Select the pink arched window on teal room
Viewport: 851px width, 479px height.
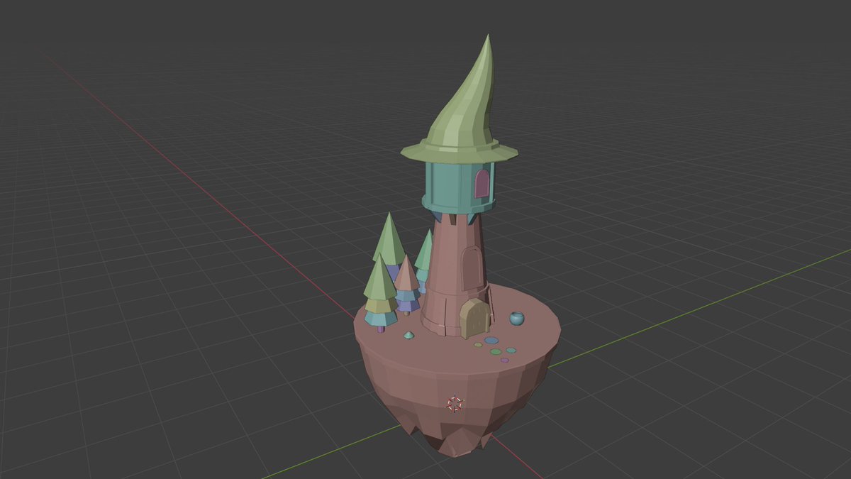click(x=482, y=184)
